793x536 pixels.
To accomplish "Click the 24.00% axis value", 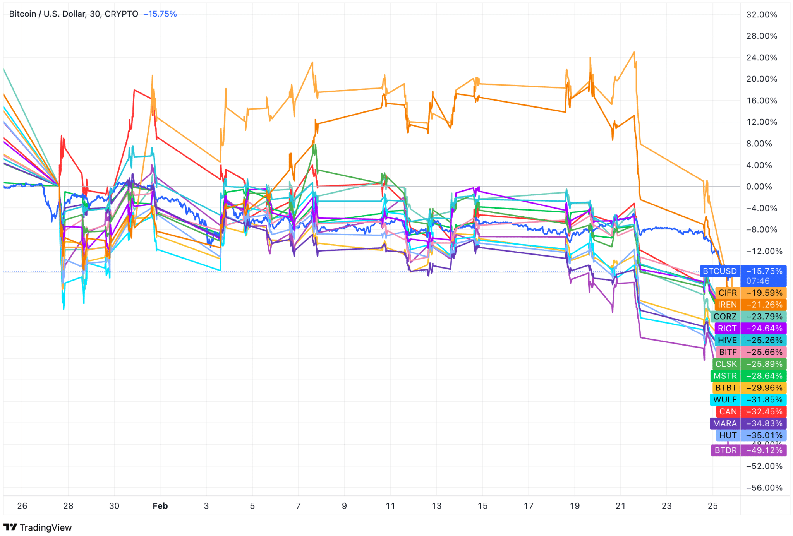I will pos(762,58).
